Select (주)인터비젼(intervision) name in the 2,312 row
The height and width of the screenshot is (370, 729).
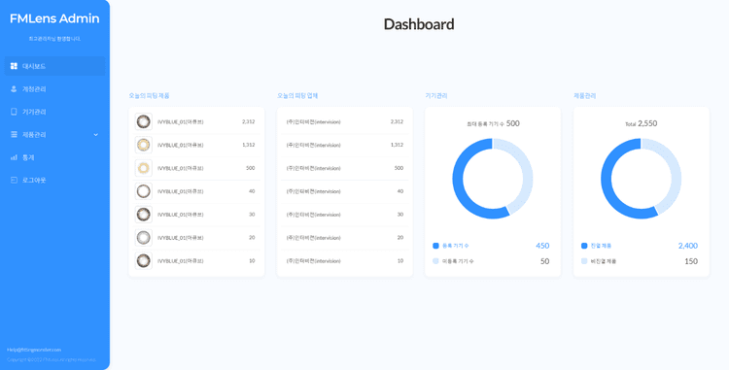(313, 121)
